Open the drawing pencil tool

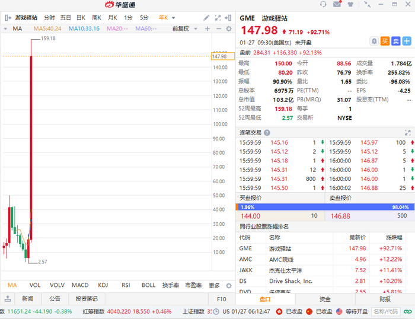tap(206, 18)
